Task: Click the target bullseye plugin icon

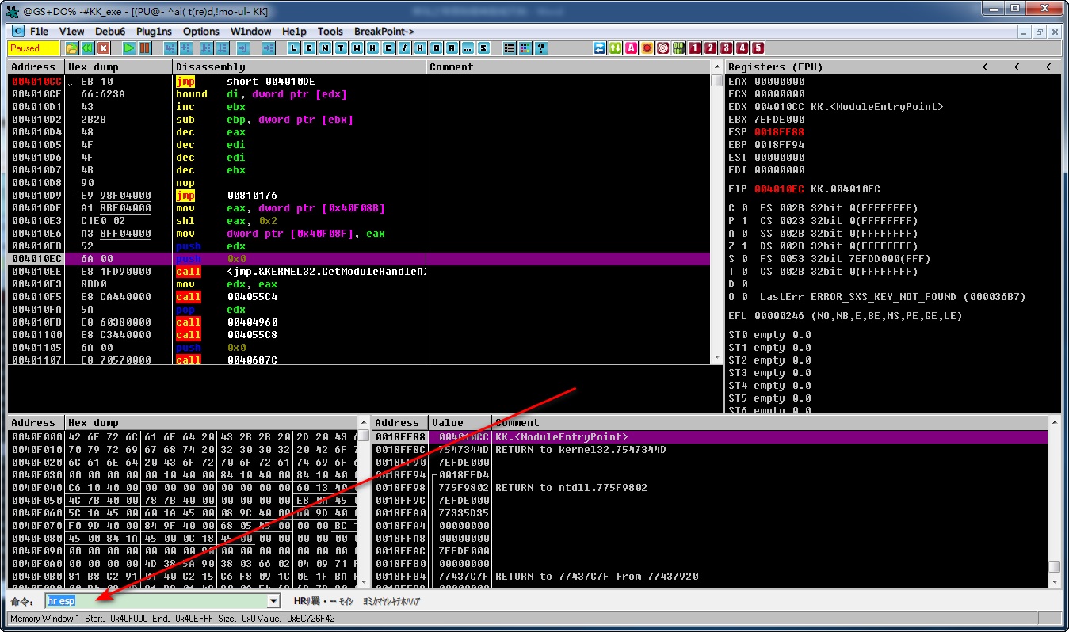Action: click(x=662, y=48)
